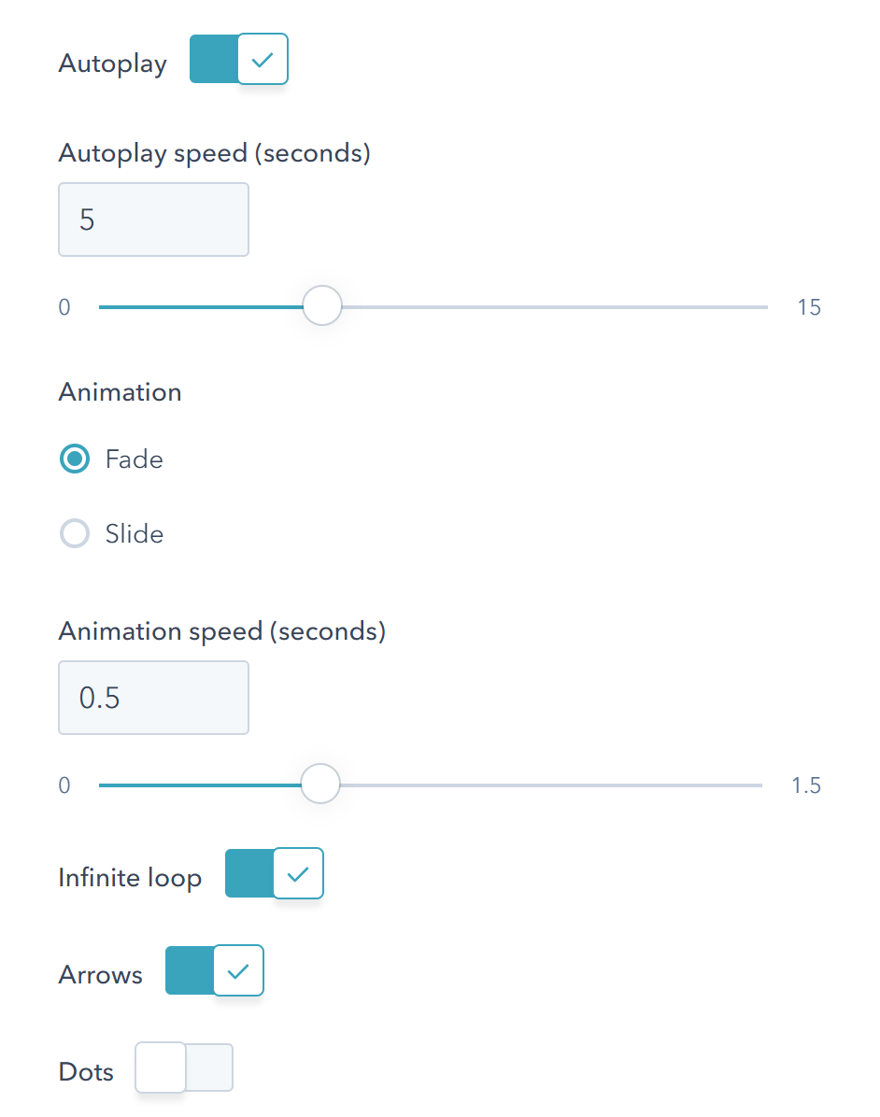The width and height of the screenshot is (880, 1117).
Task: Click the Infinite loop label text
Action: [130, 878]
